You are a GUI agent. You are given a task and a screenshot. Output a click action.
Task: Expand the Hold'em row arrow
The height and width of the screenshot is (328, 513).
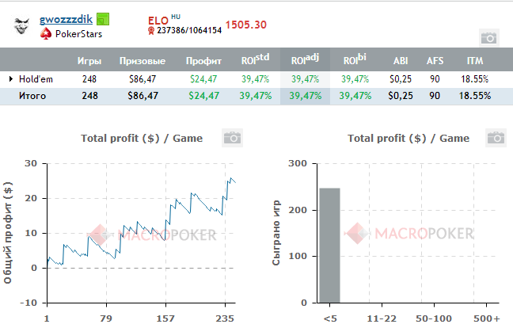[11, 78]
